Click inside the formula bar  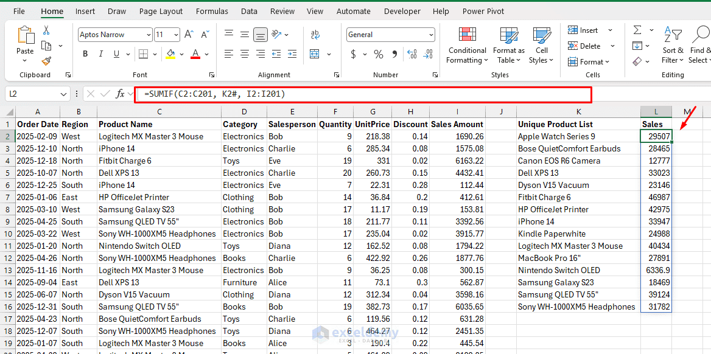coord(363,94)
